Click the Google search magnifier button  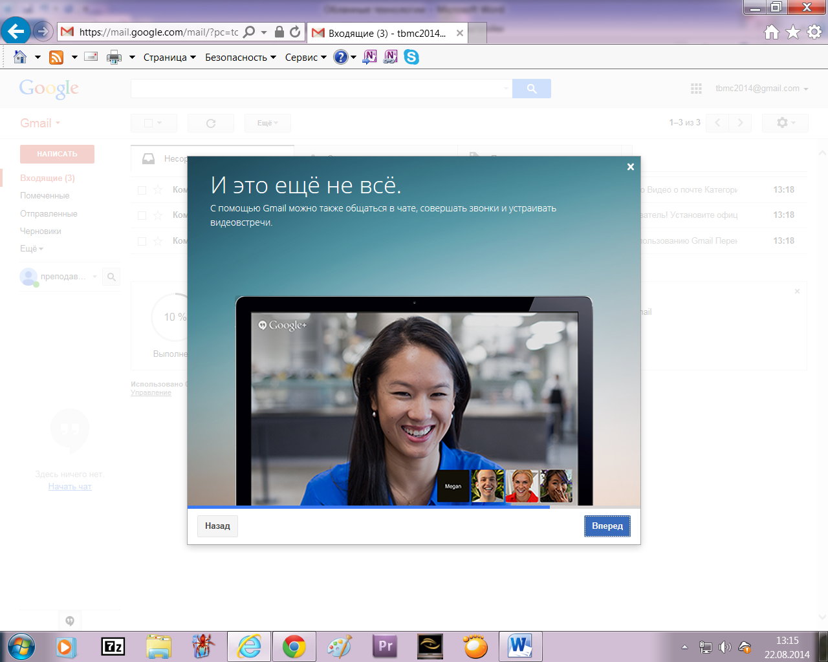pyautogui.click(x=532, y=89)
